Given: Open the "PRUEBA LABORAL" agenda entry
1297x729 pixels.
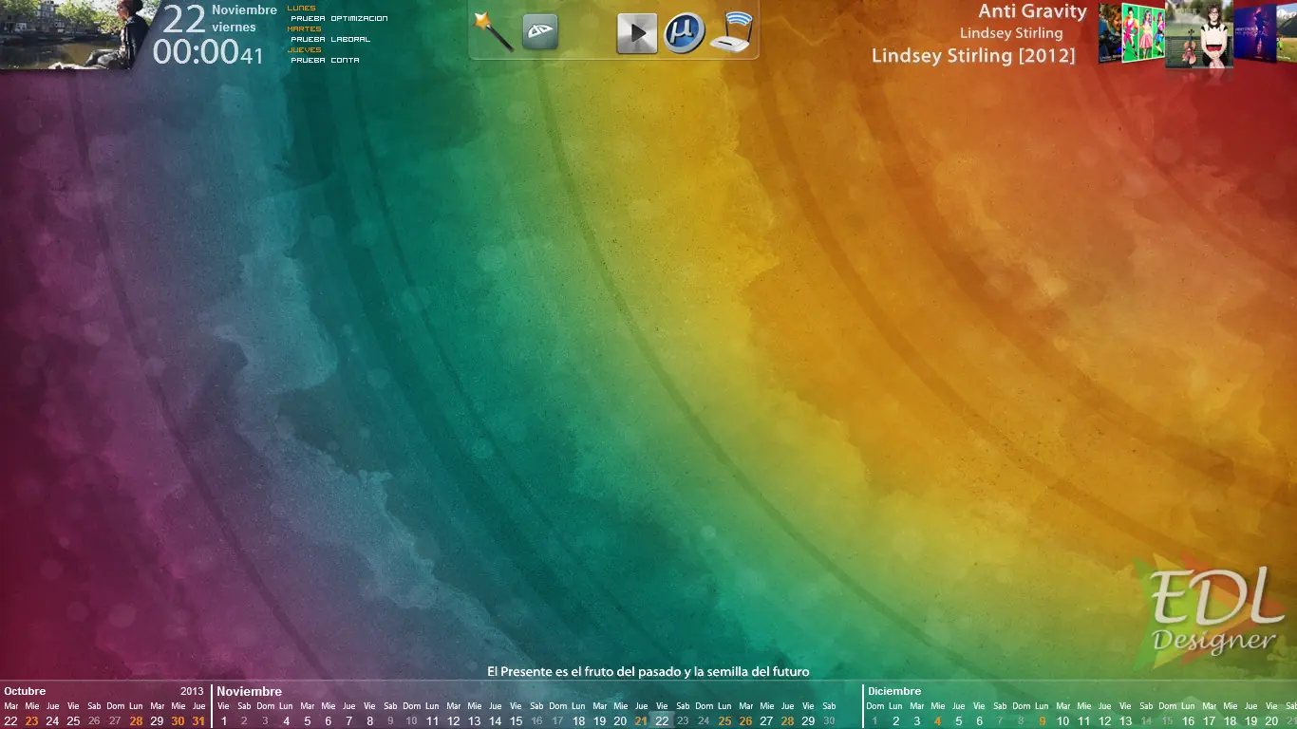Looking at the screenshot, I should pos(330,40).
